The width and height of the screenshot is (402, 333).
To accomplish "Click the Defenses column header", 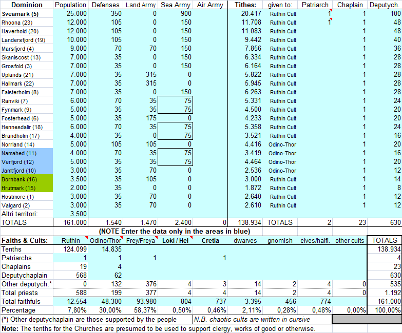I will (105, 5).
